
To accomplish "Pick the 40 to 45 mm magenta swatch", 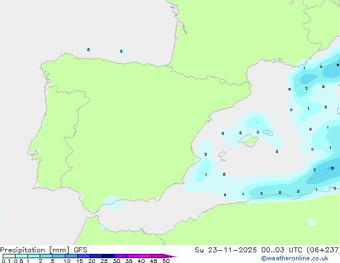I will 145,256.
